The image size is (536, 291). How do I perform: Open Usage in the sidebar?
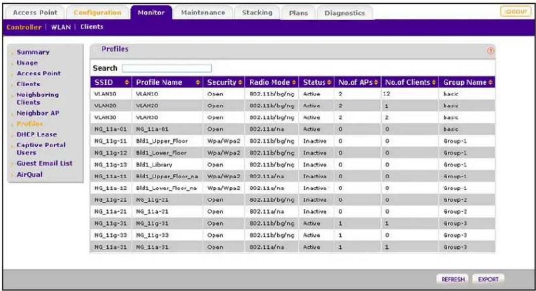coord(27,63)
